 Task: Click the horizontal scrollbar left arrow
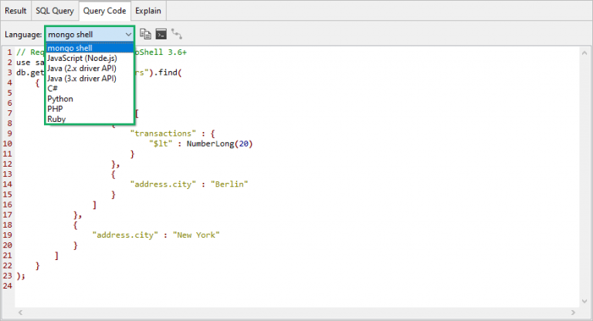21,314
